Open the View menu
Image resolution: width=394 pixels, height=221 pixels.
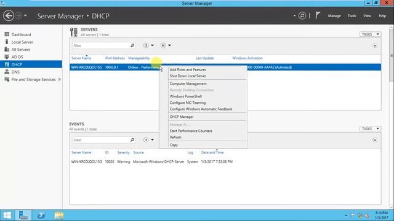[x=367, y=16]
